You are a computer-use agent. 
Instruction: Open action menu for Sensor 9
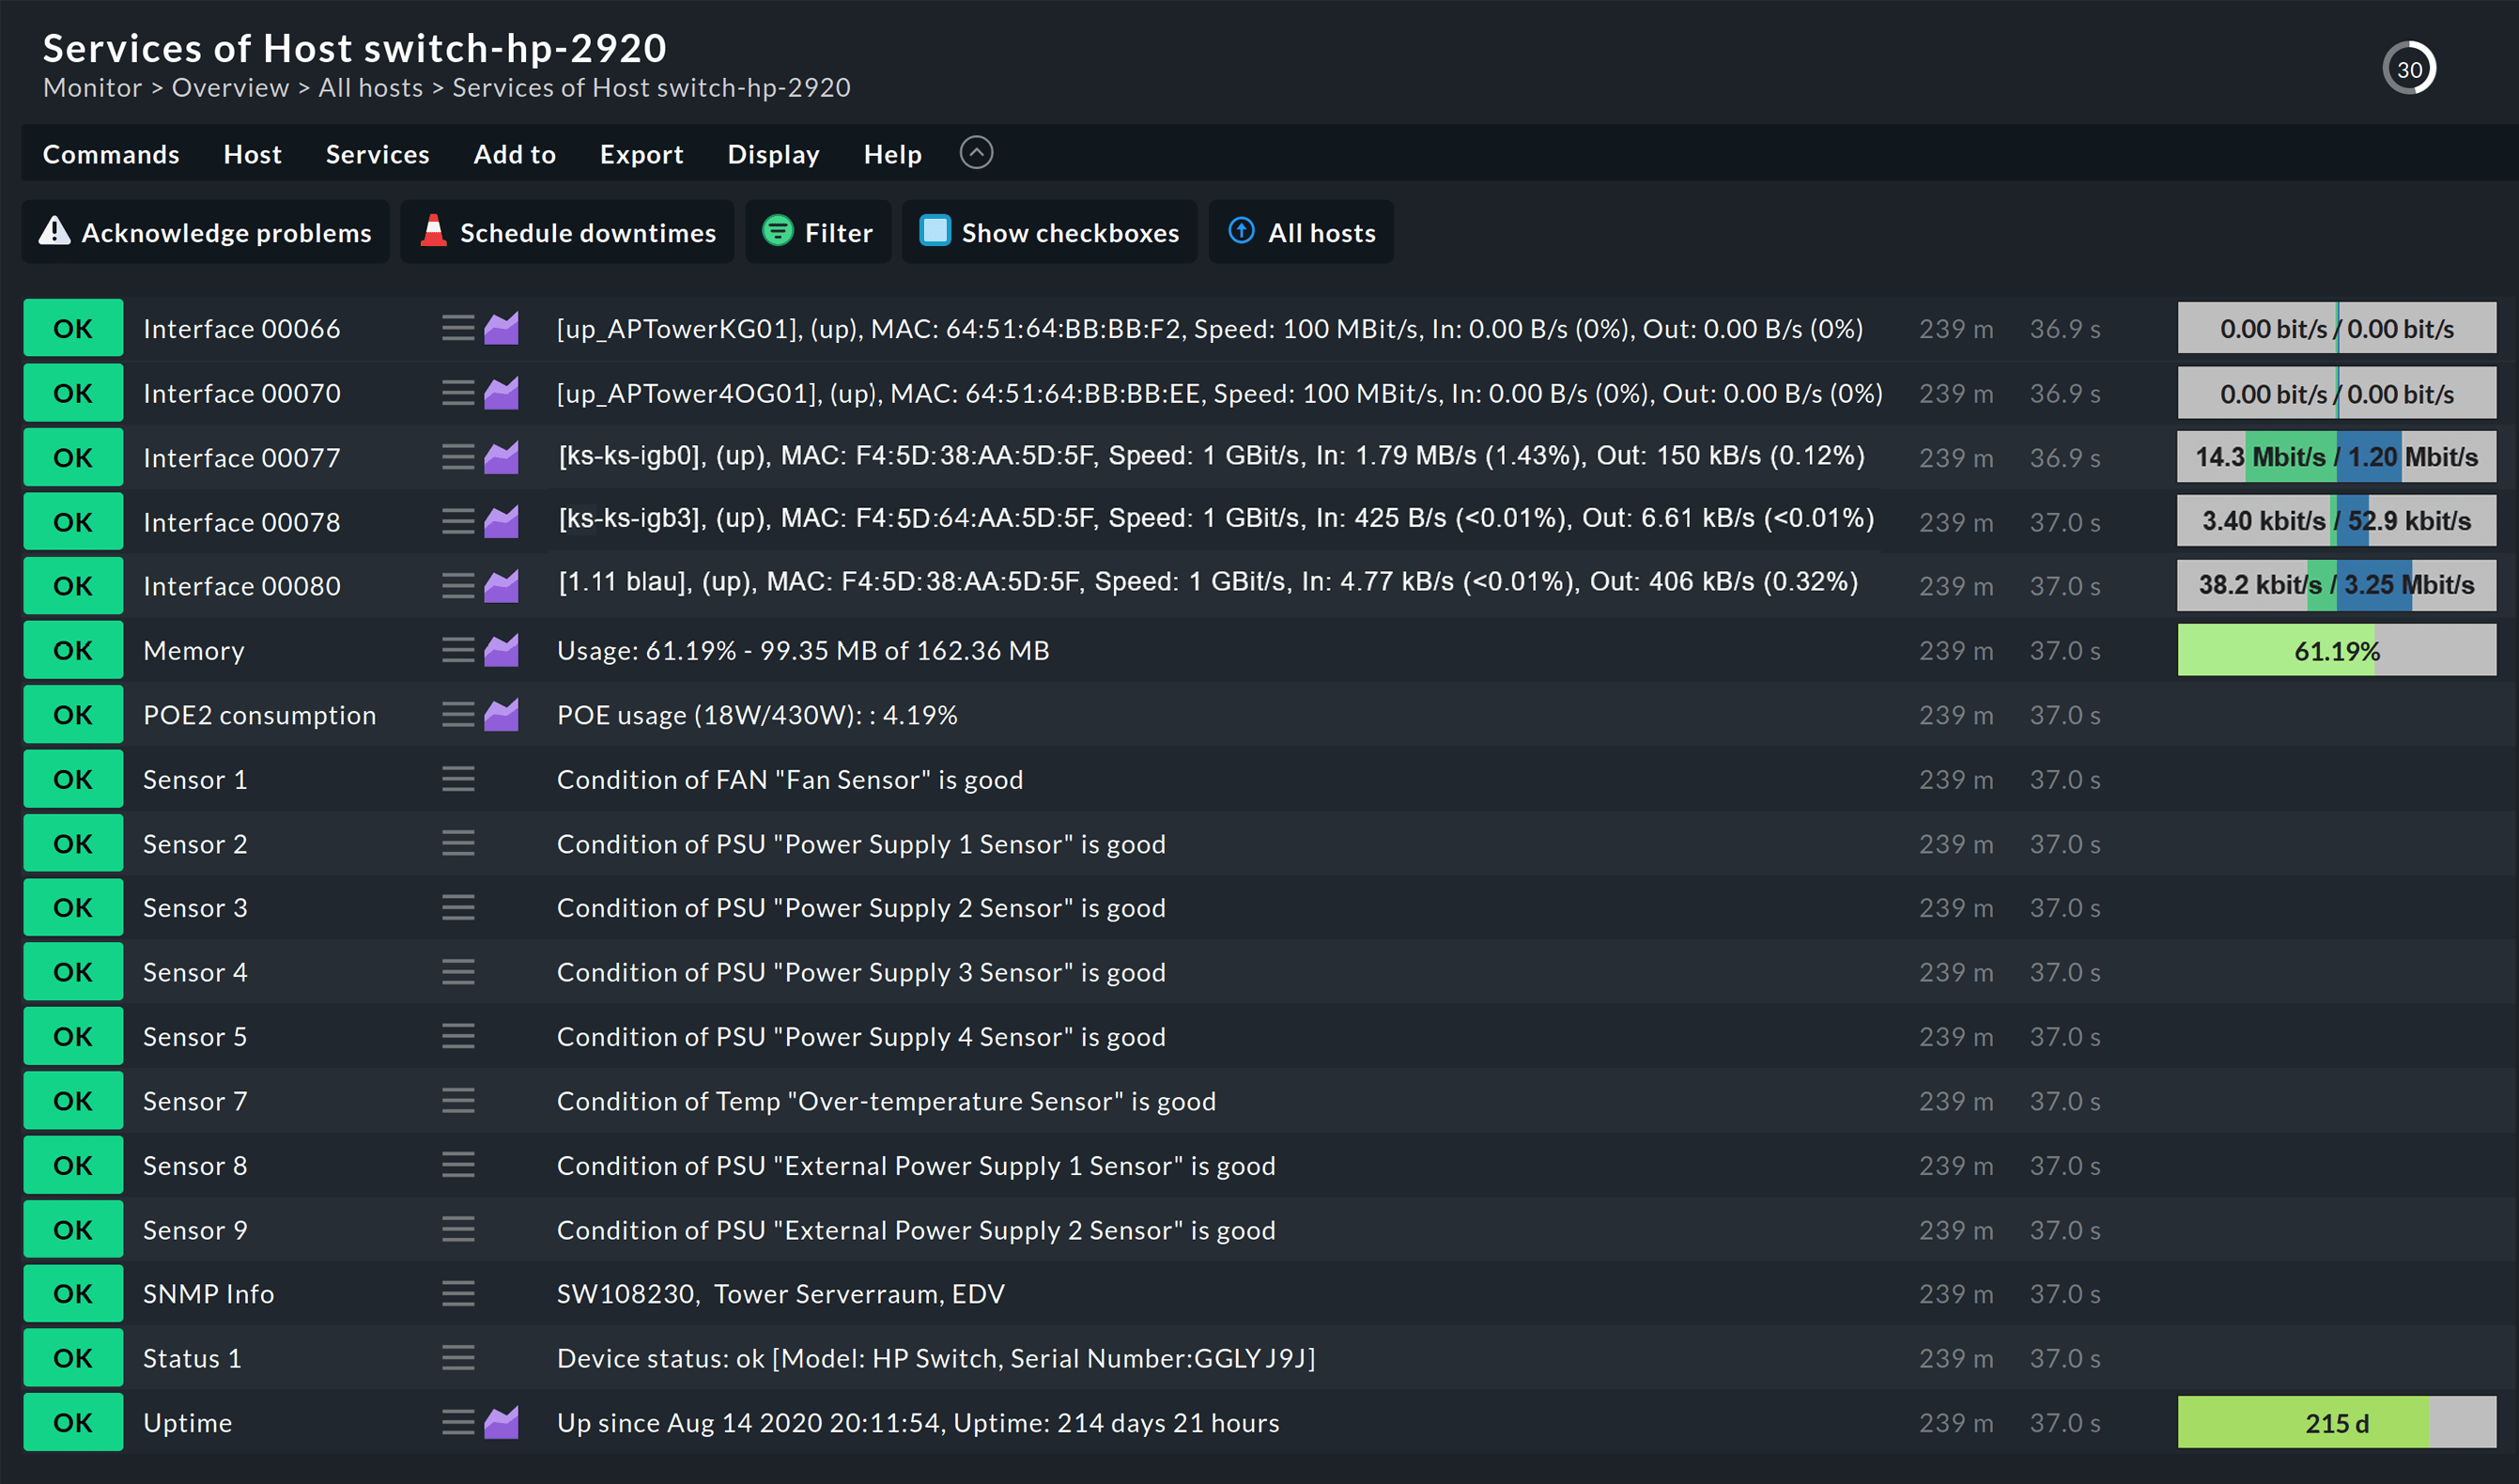pyautogui.click(x=458, y=1229)
